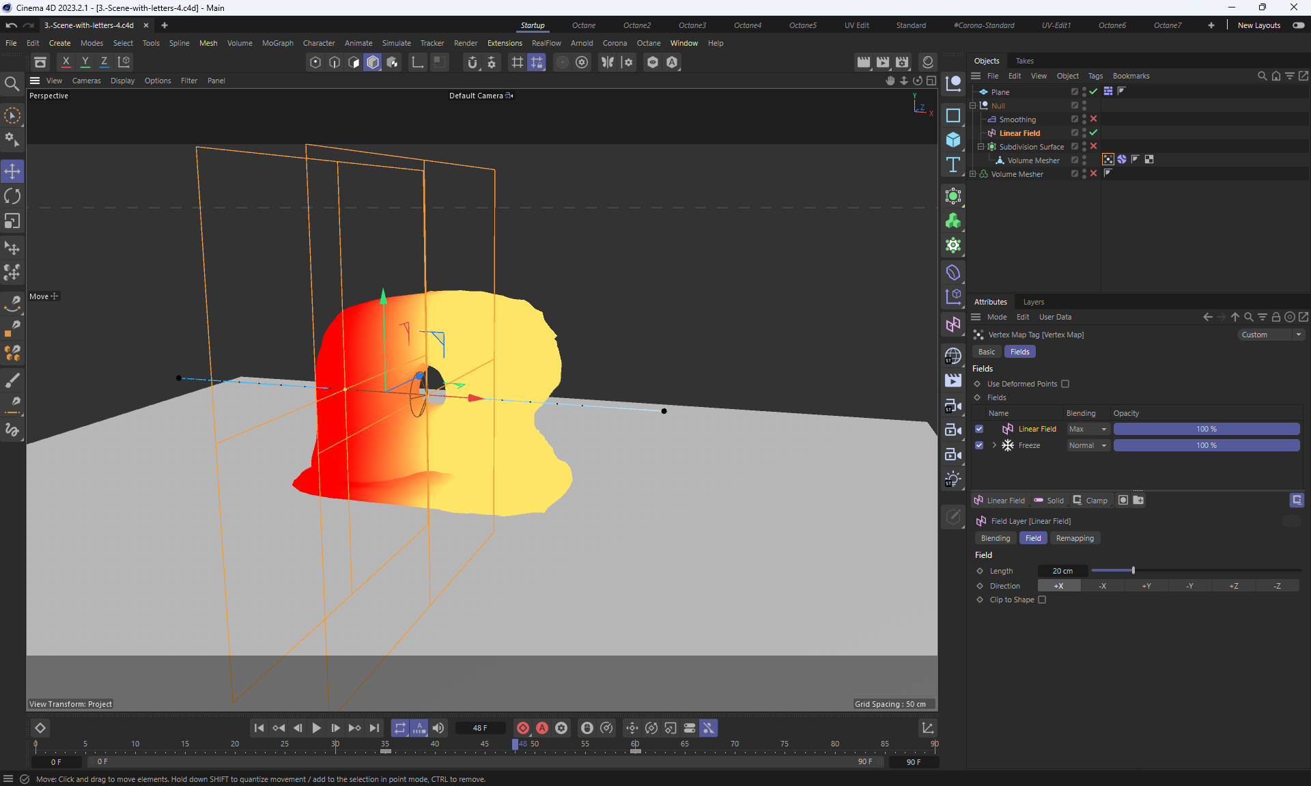Click the Cube primitive icon
The width and height of the screenshot is (1311, 786).
tap(953, 140)
